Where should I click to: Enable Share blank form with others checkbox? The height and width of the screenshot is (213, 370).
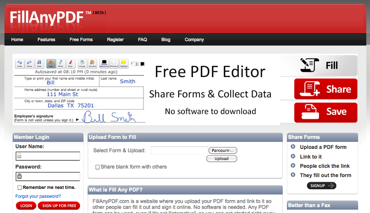tap(98, 167)
